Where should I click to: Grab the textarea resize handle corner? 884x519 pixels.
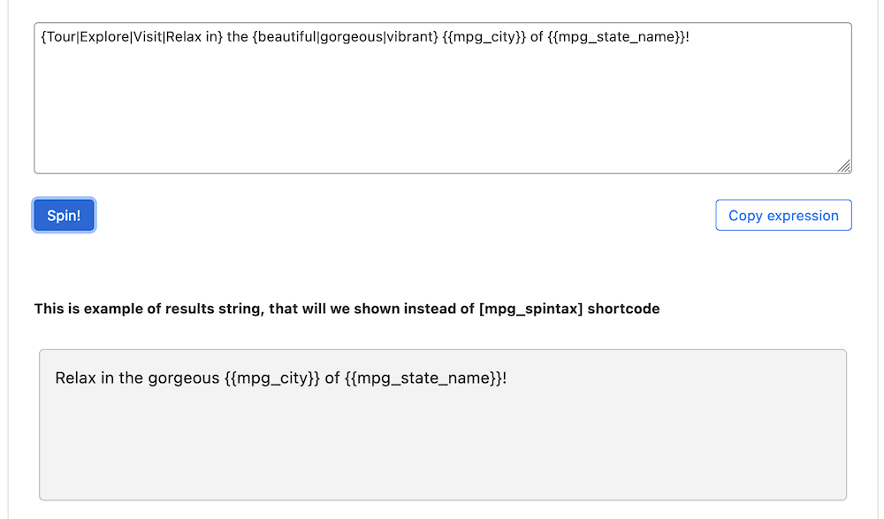click(844, 166)
